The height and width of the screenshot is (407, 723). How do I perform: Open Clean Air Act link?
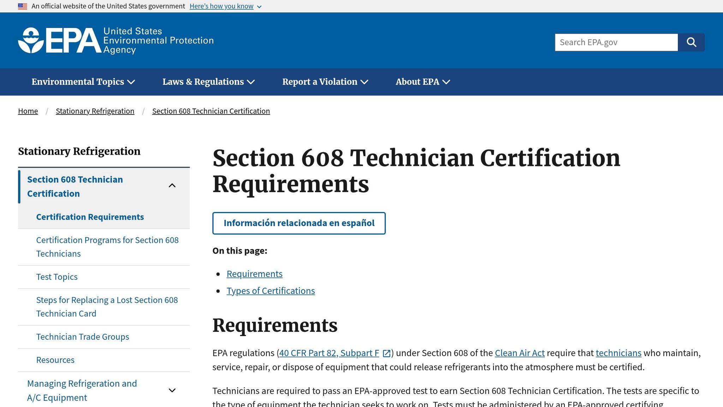click(520, 353)
